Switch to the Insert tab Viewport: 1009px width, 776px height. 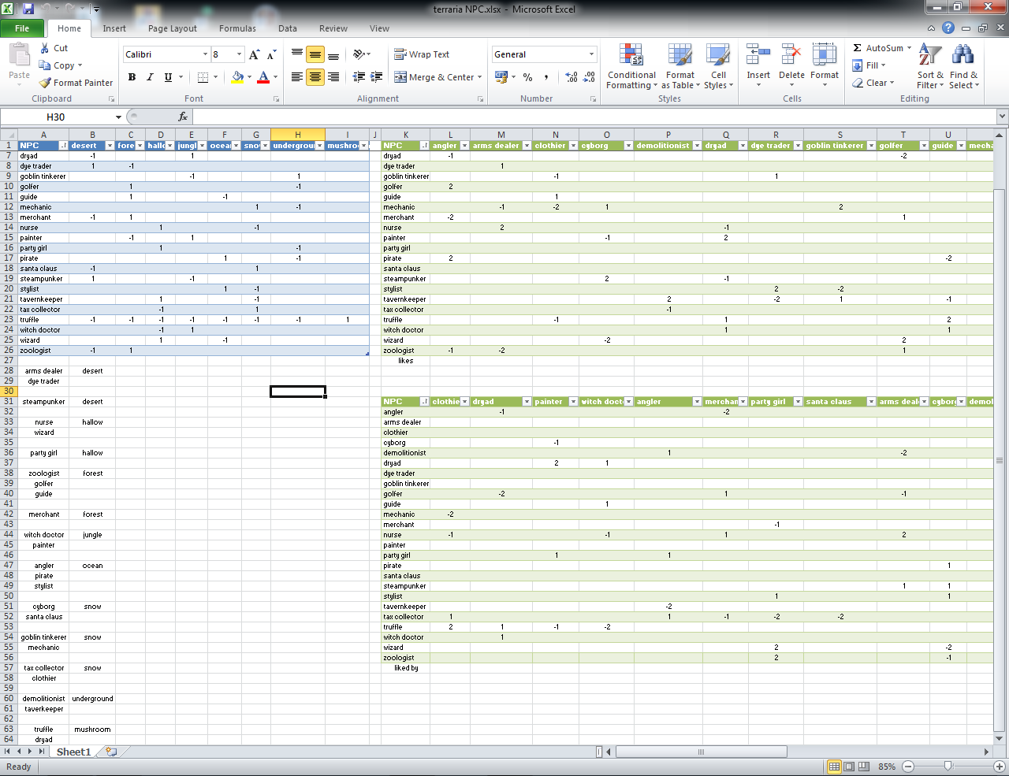(114, 28)
